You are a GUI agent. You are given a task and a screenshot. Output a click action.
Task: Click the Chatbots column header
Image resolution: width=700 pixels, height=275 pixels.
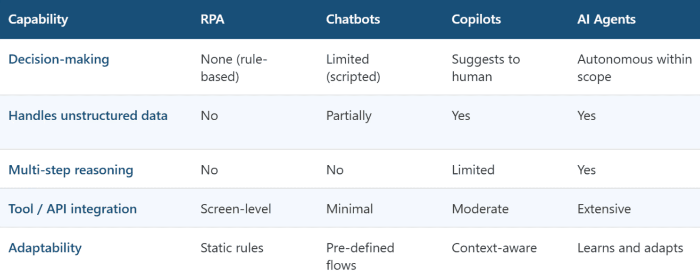353,20
